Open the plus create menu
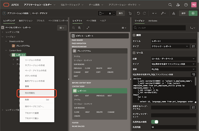 154,13
